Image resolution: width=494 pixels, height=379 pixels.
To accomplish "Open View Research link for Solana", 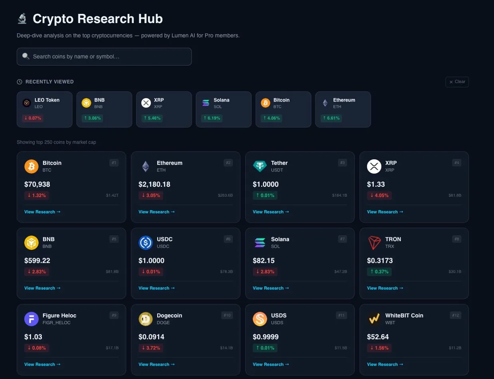I will tap(271, 288).
